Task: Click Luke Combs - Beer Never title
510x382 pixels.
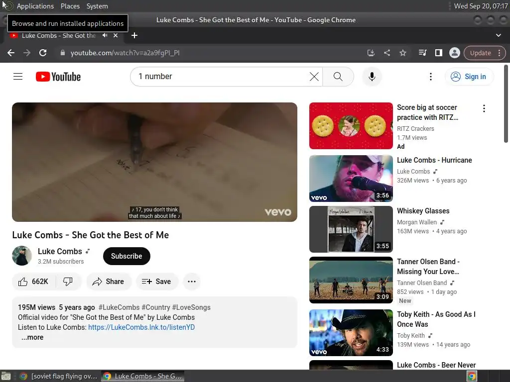Action: pyautogui.click(x=436, y=365)
